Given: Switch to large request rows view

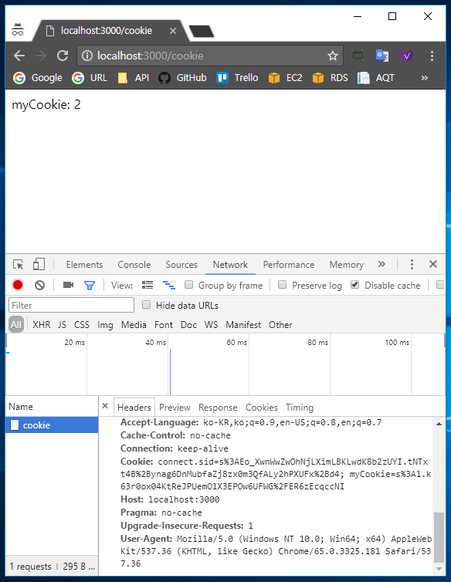Looking at the screenshot, I should click(x=148, y=285).
